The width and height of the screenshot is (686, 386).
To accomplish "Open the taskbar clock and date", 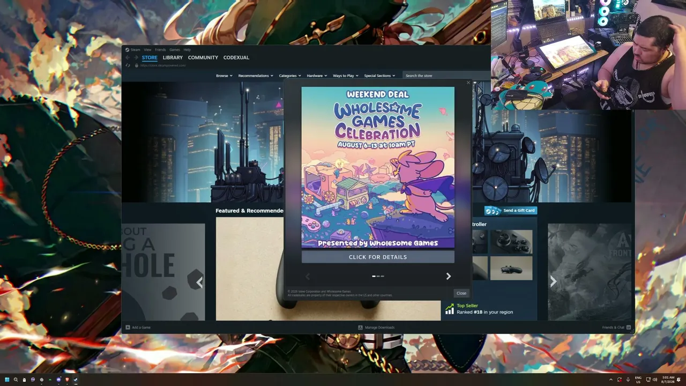I will tap(668, 380).
